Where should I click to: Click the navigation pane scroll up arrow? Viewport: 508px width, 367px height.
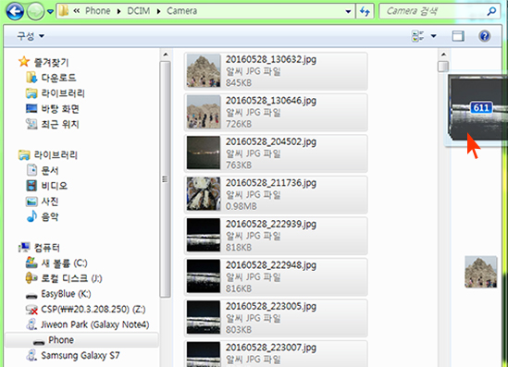coord(166,55)
